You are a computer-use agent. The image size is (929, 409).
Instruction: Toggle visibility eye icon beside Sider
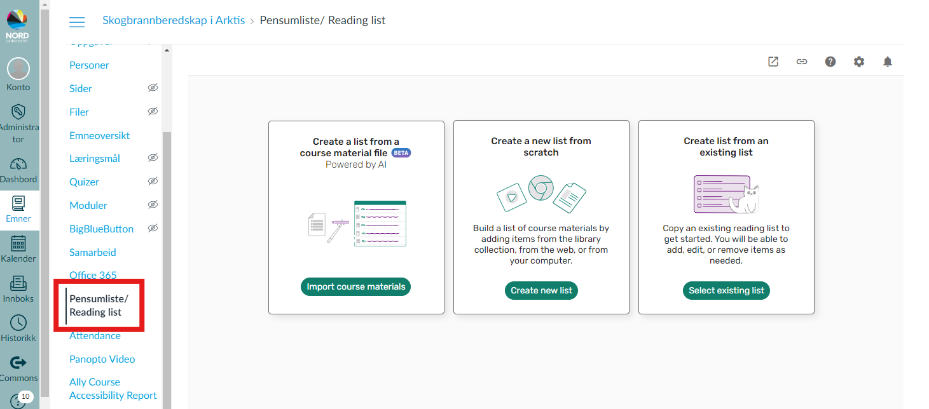pos(153,88)
